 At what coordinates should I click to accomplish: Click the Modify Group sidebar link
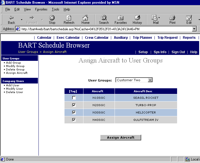tap(15, 66)
